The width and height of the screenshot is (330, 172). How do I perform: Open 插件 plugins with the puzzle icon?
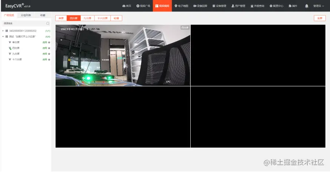tap(293, 6)
